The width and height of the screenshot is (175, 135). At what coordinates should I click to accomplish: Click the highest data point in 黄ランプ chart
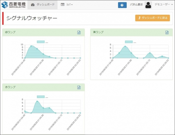(x=125, y=46)
